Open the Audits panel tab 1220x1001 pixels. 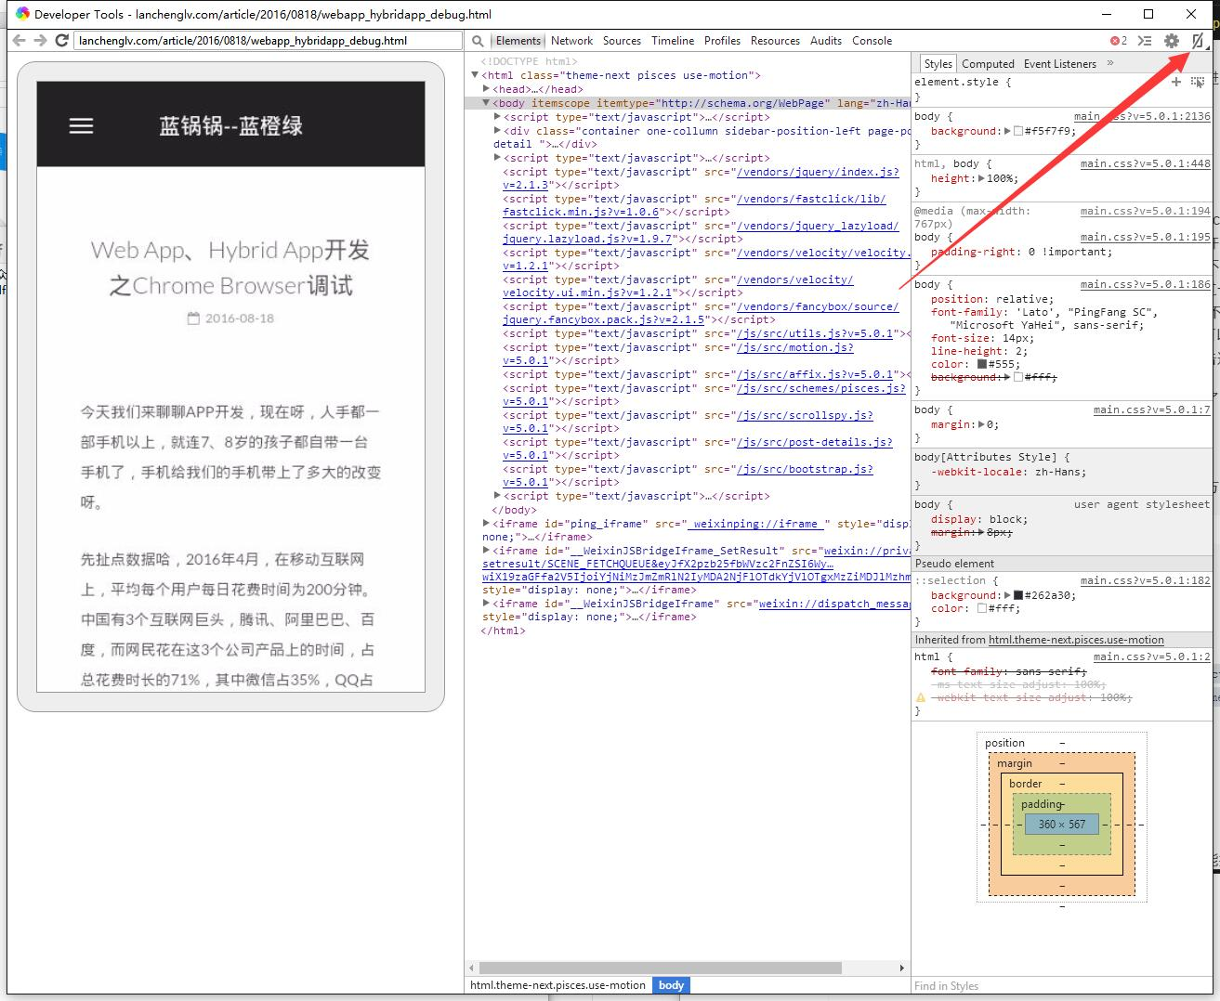pos(826,41)
